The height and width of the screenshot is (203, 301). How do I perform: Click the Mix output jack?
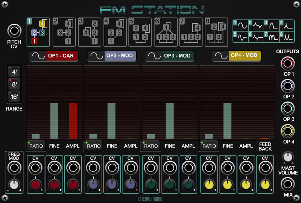pos(287,184)
